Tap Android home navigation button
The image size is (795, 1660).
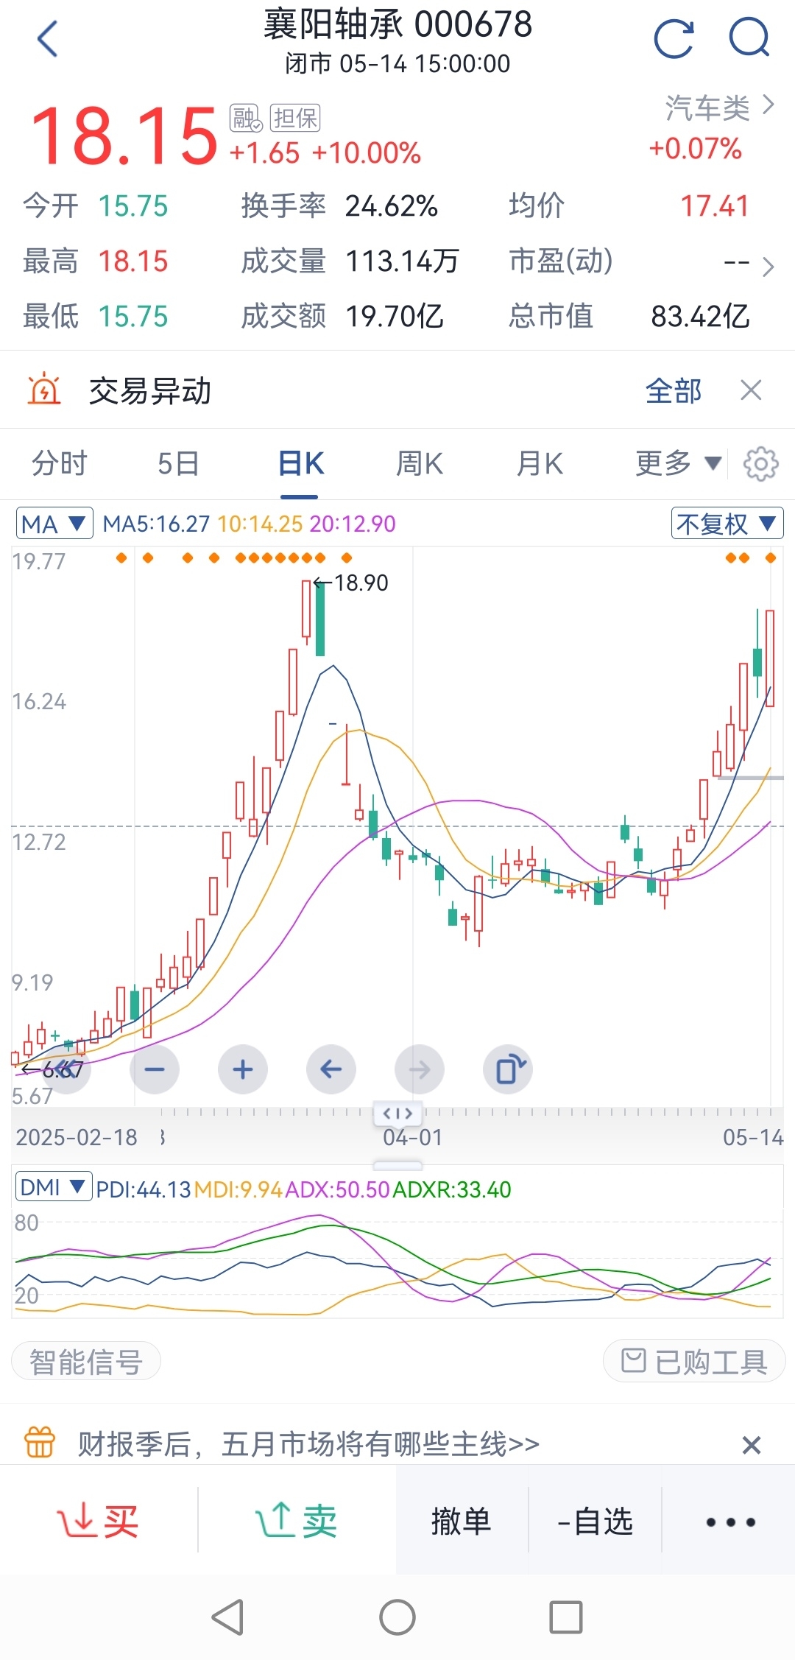[397, 1618]
